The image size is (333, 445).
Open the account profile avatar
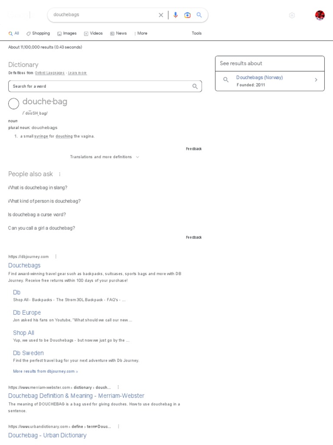[x=320, y=15]
